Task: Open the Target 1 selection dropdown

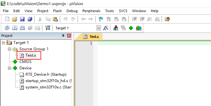Action: [99, 28]
